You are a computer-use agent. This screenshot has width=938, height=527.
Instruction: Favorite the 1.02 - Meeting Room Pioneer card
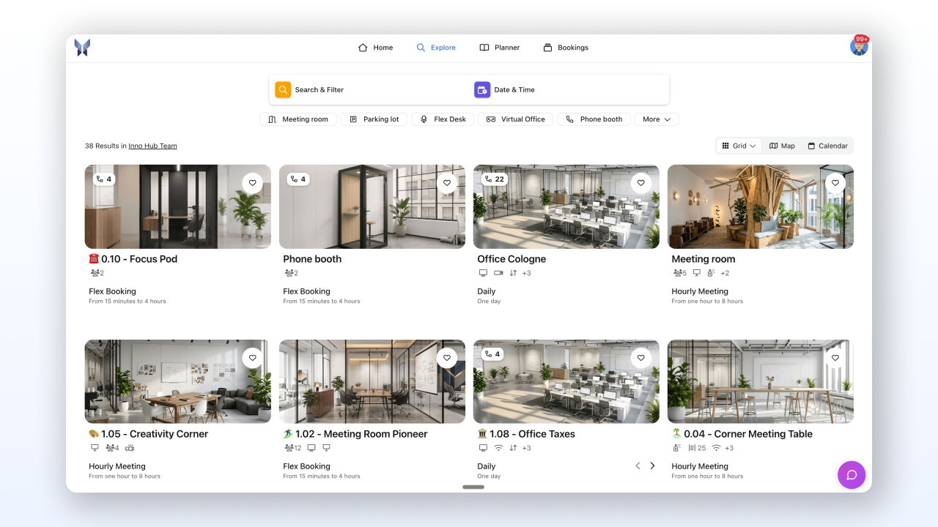(x=446, y=358)
